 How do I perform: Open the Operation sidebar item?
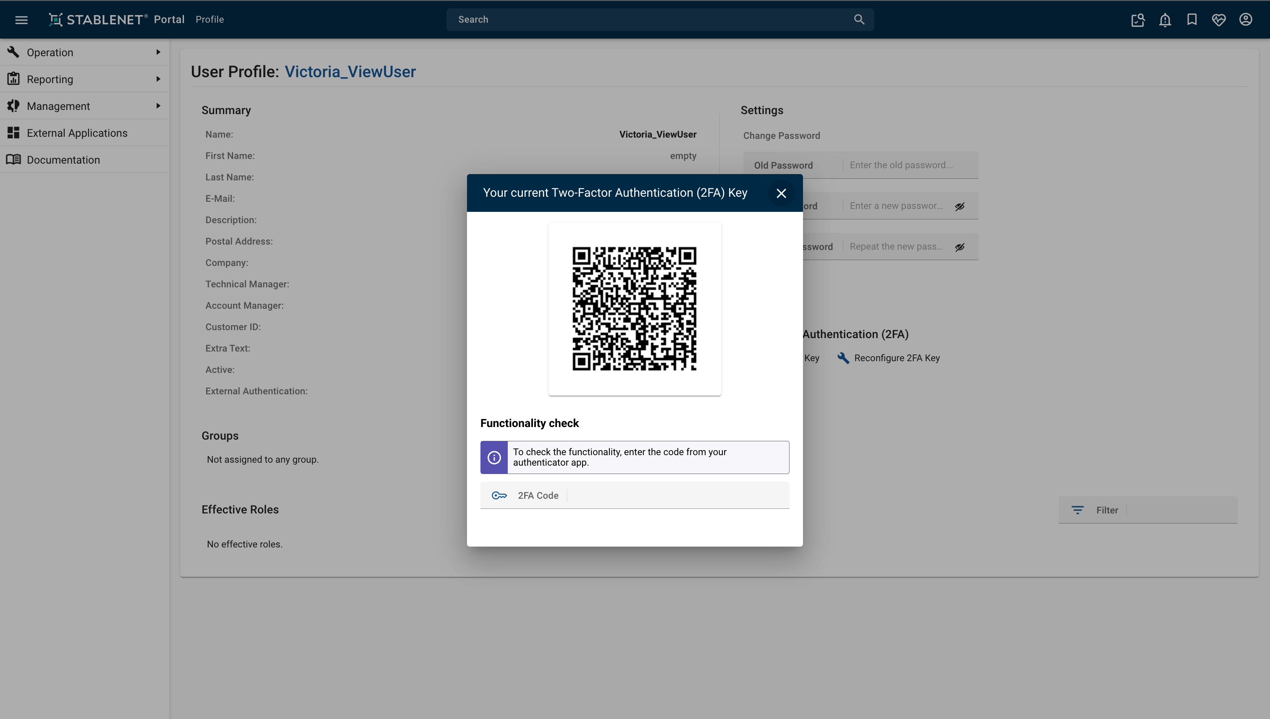click(x=84, y=52)
